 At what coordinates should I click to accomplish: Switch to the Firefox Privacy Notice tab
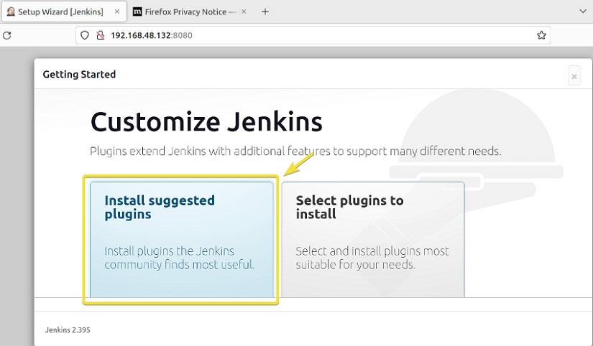190,11
